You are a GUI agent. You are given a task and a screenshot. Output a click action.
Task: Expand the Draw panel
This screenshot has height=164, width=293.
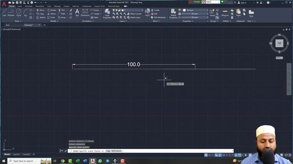pyautogui.click(x=18, y=21)
